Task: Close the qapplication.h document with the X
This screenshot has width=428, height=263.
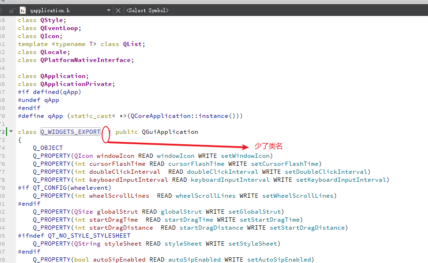Action: pos(118,10)
